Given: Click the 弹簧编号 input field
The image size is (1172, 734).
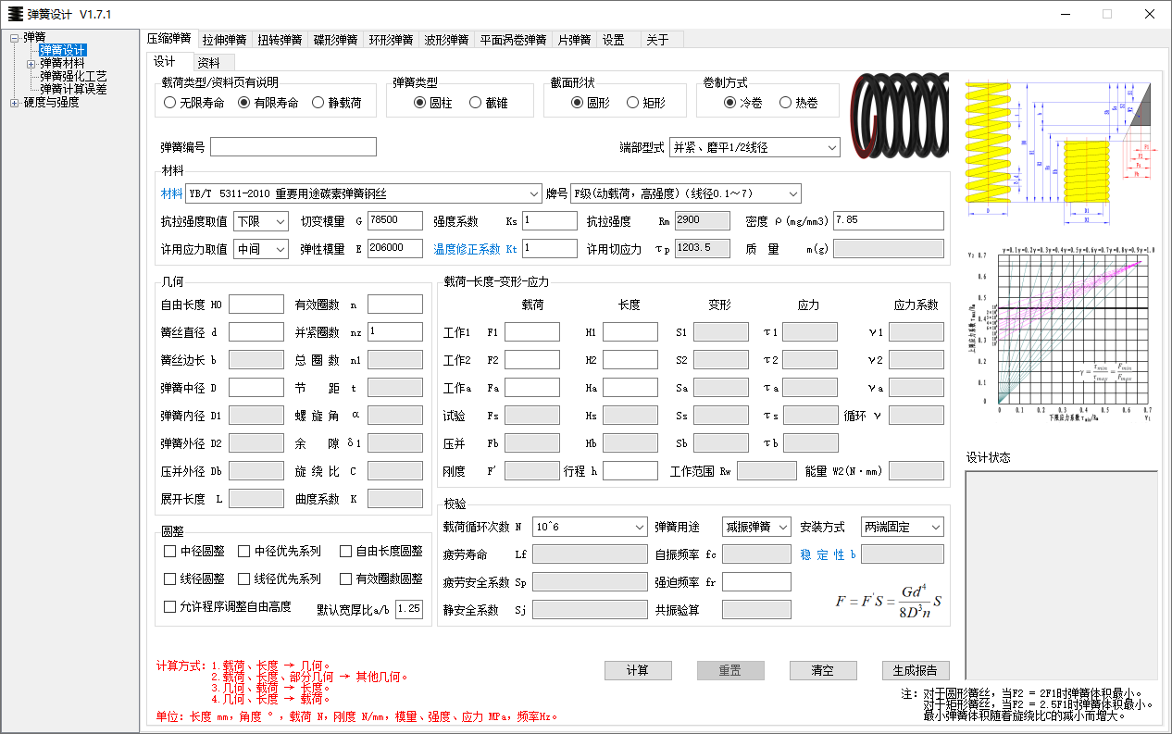Looking at the screenshot, I should [292, 146].
